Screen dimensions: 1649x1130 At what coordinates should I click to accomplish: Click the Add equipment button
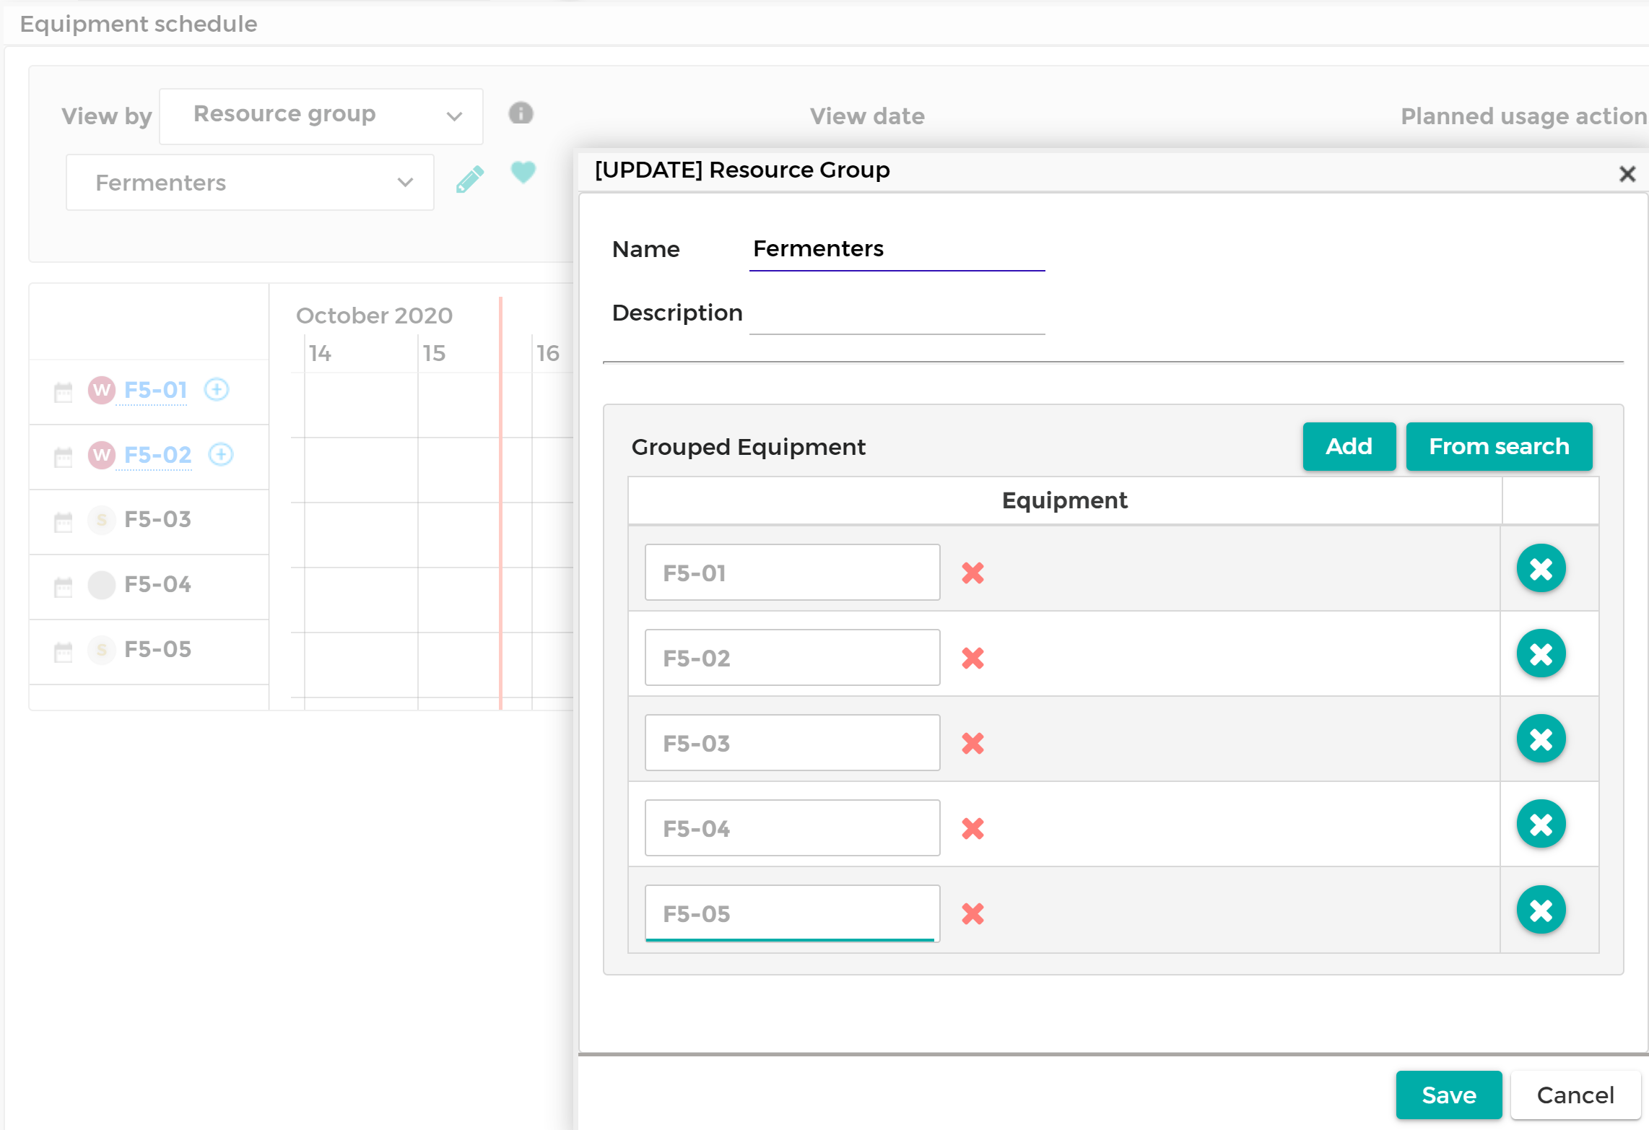1349,446
